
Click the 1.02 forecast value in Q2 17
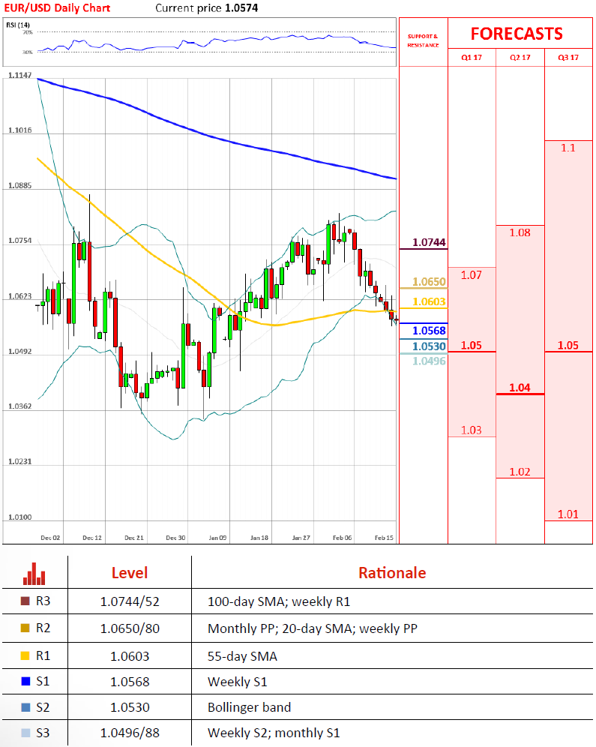pos(520,472)
